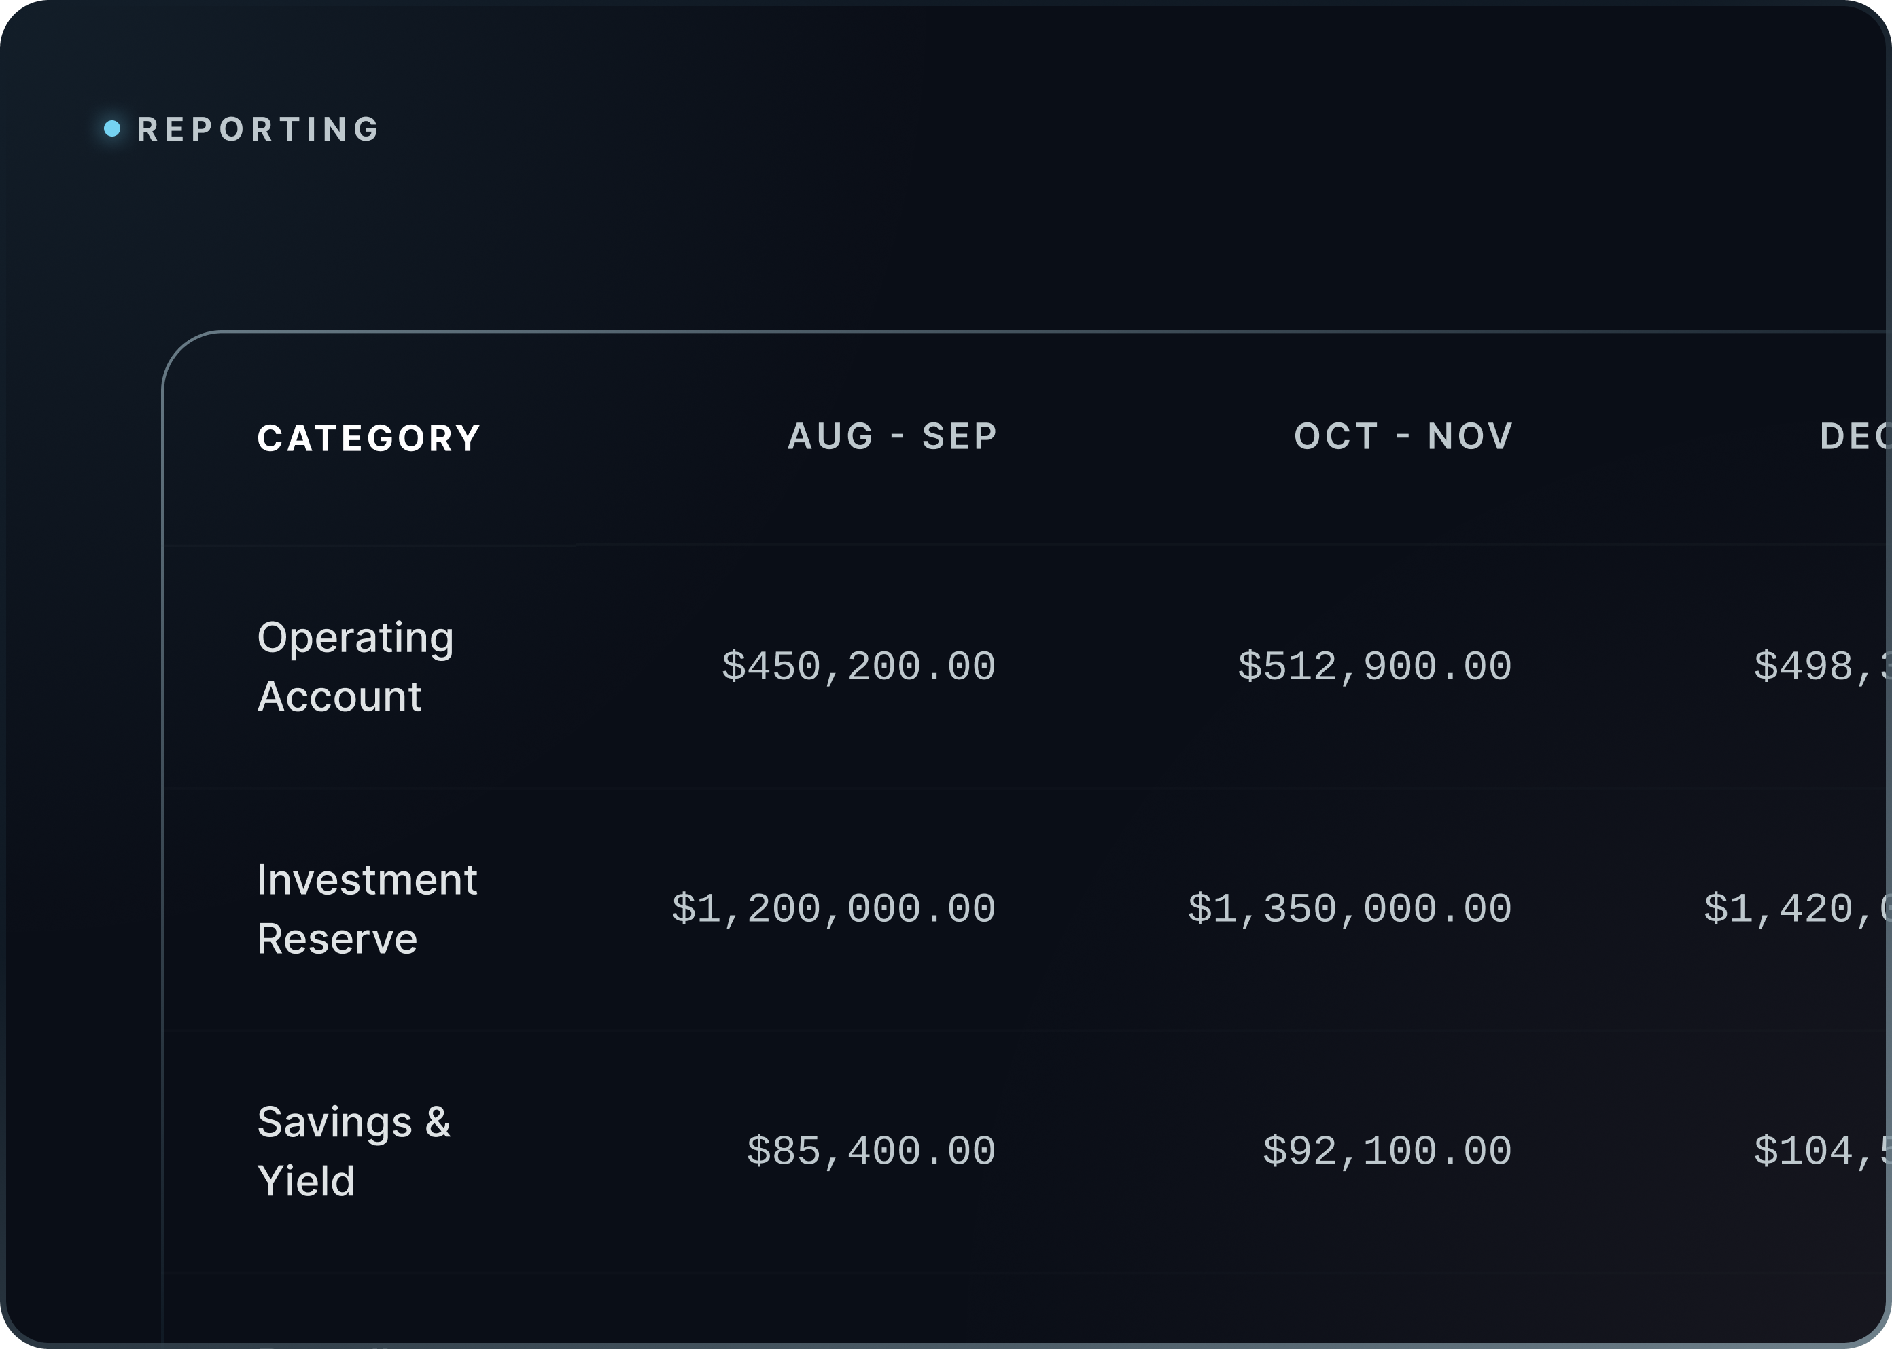The height and width of the screenshot is (1349, 1892).
Task: Open the Investment Reserve row label
Action: (x=366, y=909)
